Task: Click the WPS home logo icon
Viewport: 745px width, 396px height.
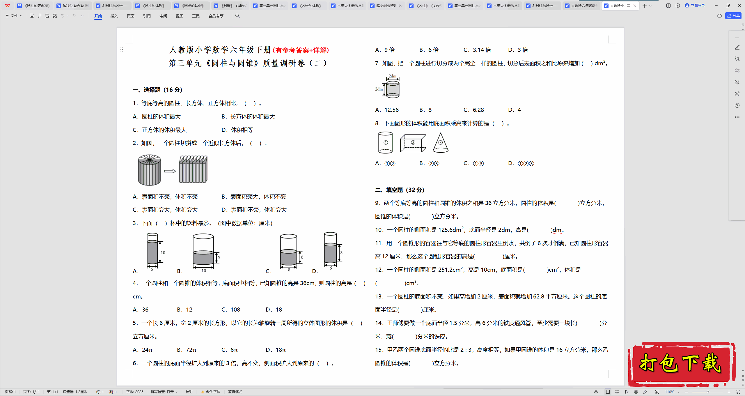Action: 8,6
